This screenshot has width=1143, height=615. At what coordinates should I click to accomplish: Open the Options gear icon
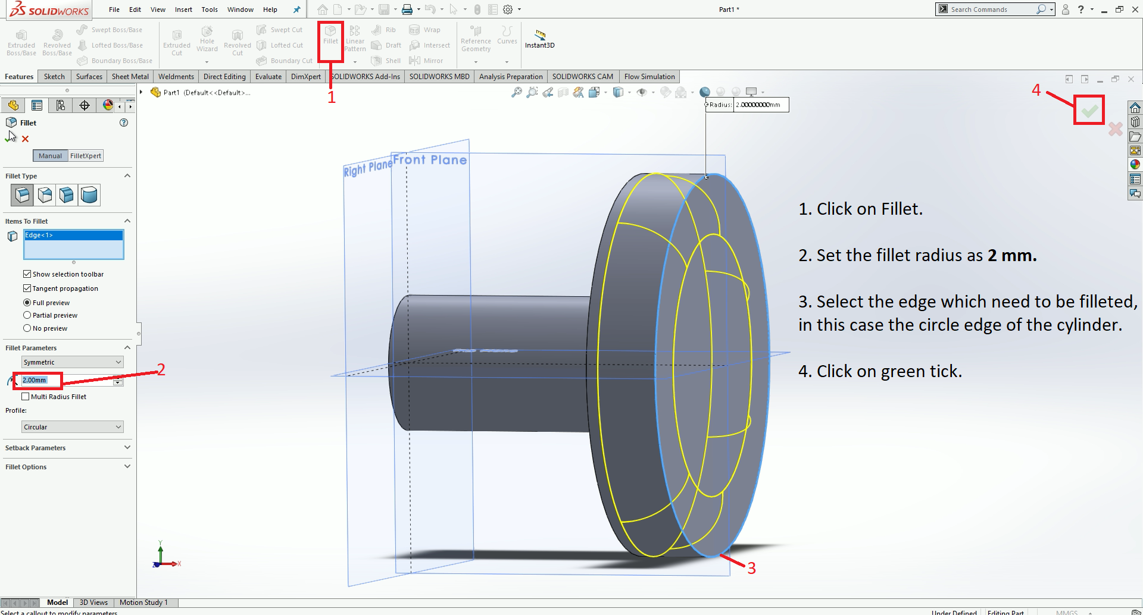click(508, 10)
